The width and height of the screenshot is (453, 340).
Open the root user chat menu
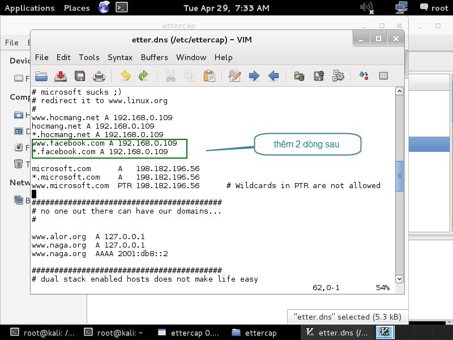[x=434, y=8]
